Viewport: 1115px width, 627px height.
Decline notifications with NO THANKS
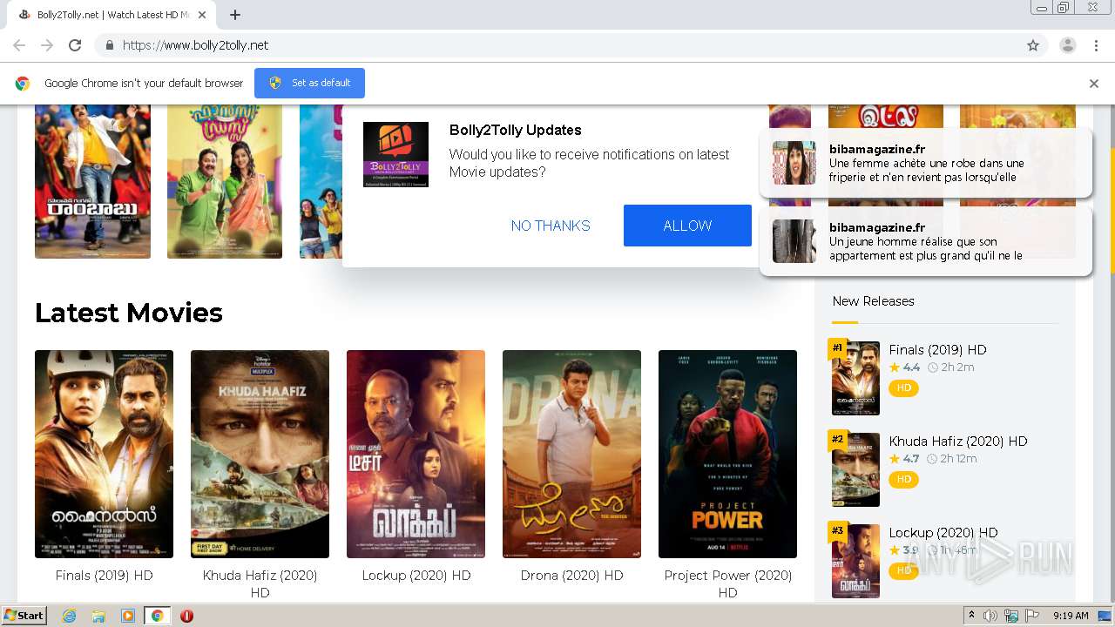point(551,226)
